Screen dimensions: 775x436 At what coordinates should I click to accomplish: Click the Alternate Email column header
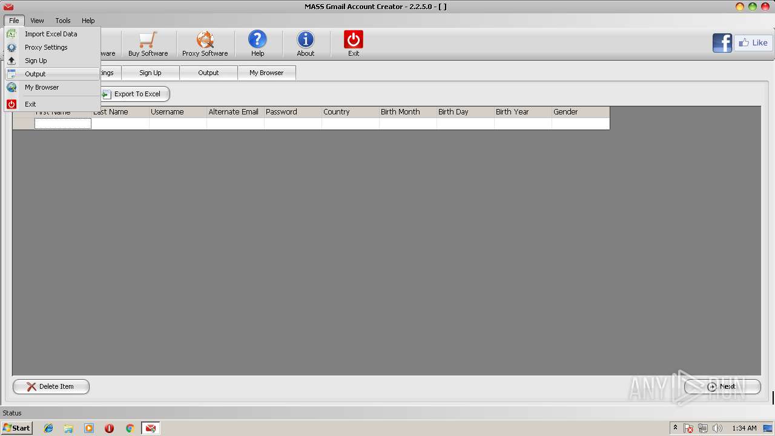pyautogui.click(x=236, y=112)
